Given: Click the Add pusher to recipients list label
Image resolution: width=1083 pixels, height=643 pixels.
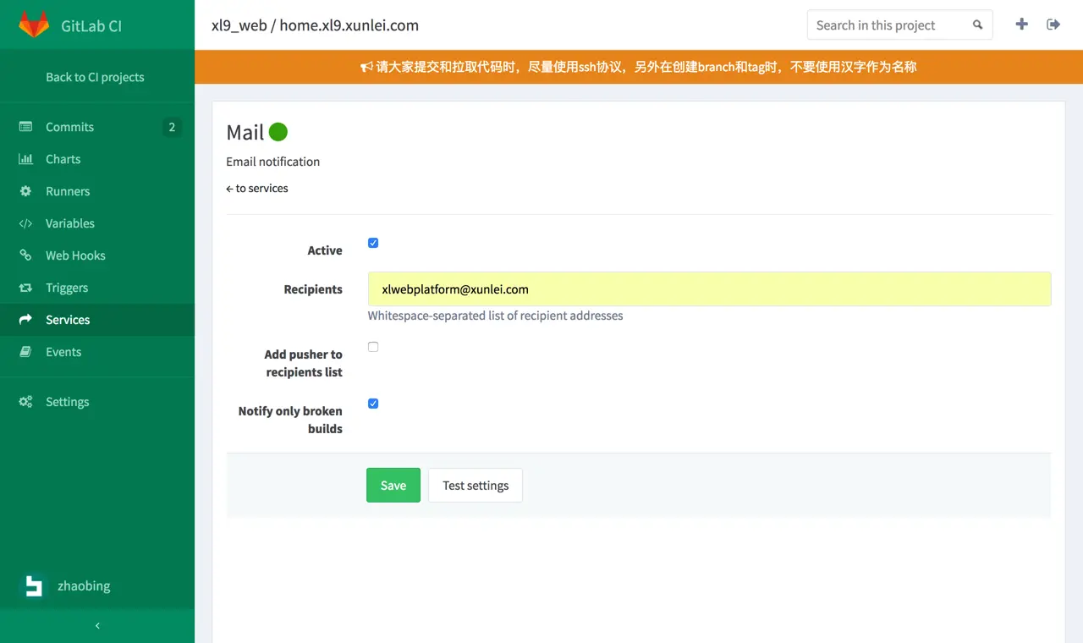Looking at the screenshot, I should point(304,363).
